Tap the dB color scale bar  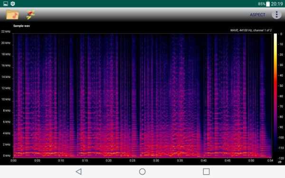coord(275,95)
